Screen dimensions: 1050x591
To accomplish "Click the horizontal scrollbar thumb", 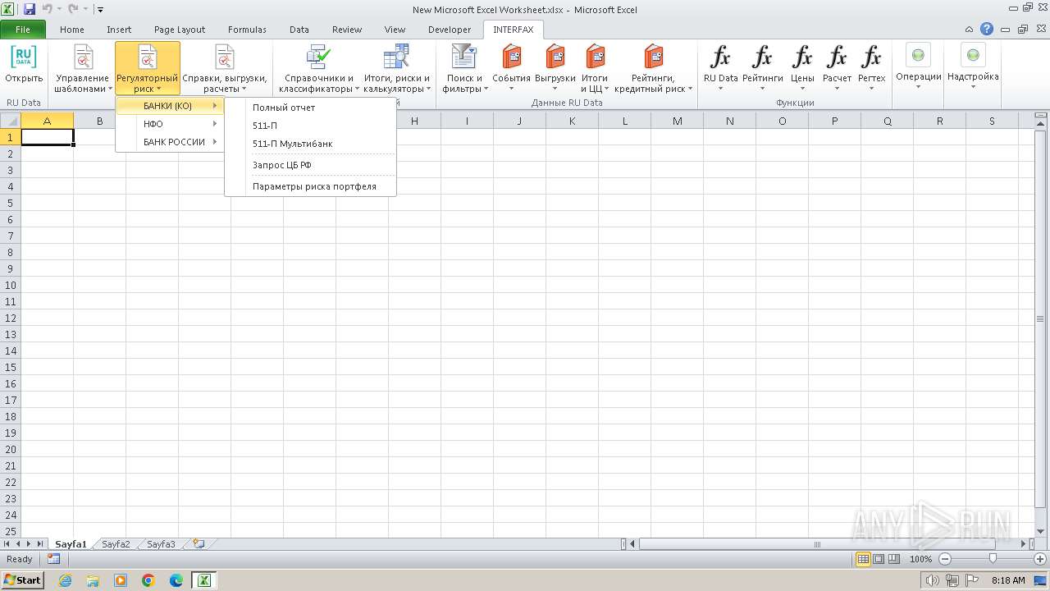I will click(816, 544).
